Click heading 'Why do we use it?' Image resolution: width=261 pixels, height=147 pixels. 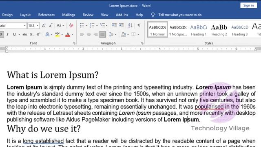tap(44, 129)
